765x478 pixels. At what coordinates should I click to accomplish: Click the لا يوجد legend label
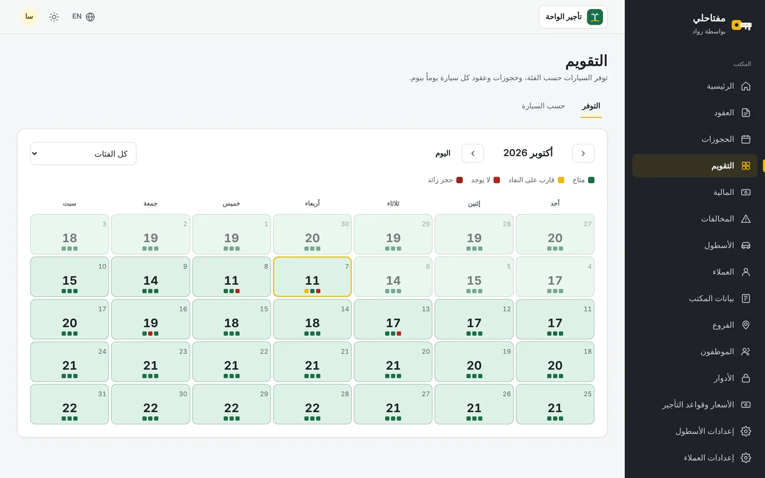(x=481, y=180)
